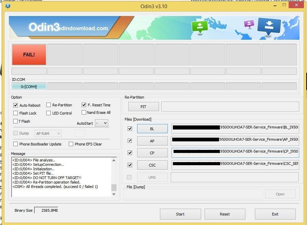Click the Binary Size value field
The width and height of the screenshot is (307, 225).
(46, 210)
